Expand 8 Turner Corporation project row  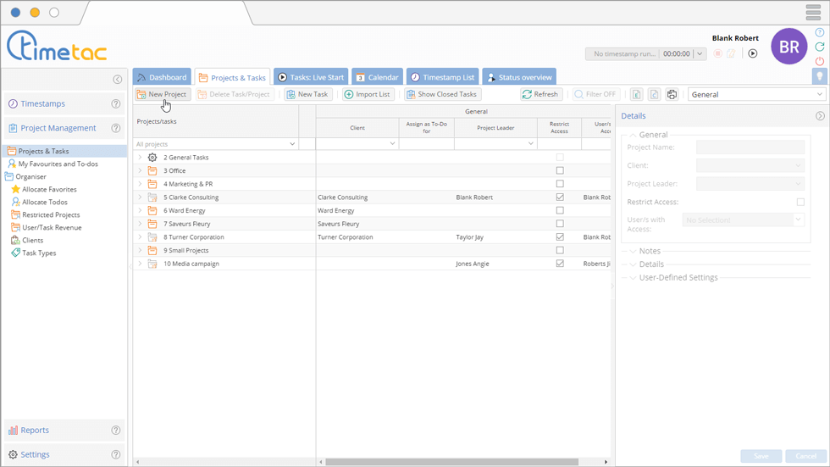[x=140, y=236]
